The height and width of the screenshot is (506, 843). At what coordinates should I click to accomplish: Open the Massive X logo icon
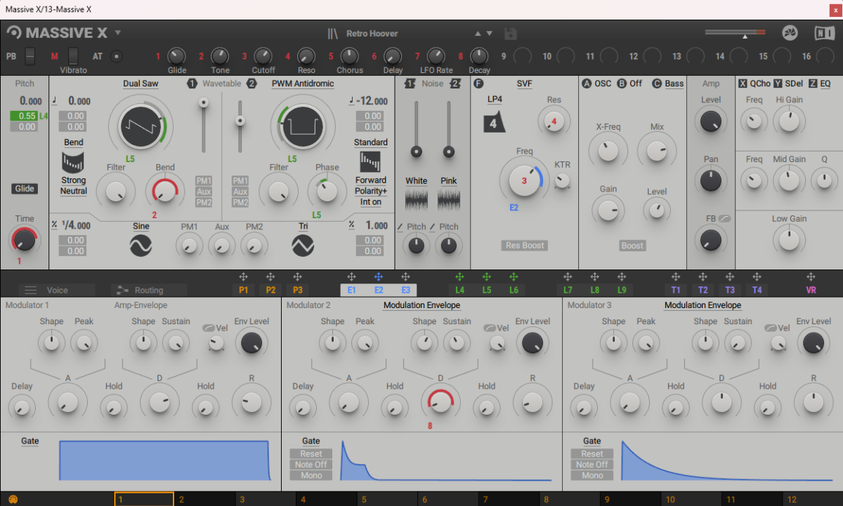pos(14,33)
